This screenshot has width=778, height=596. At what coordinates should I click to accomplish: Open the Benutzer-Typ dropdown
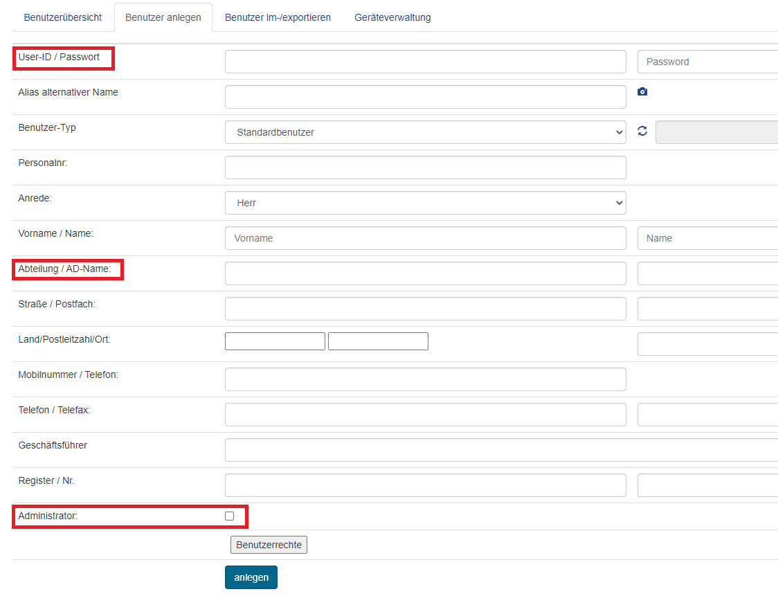click(x=425, y=132)
